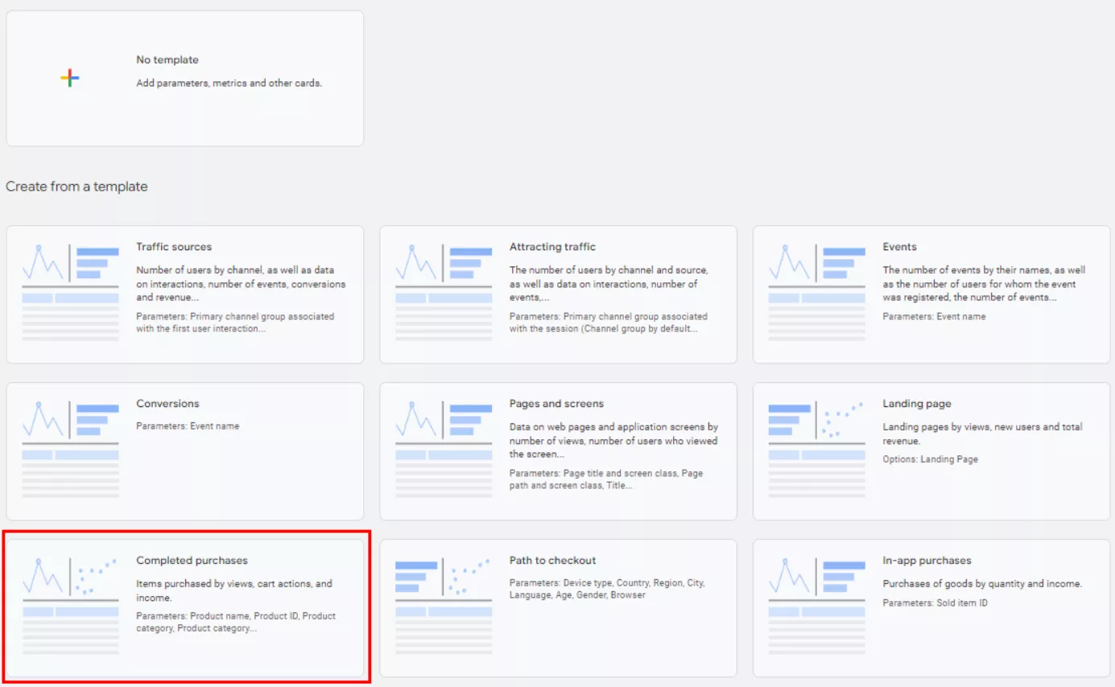Select the Conversions template title
The height and width of the screenshot is (687, 1115).
point(167,404)
